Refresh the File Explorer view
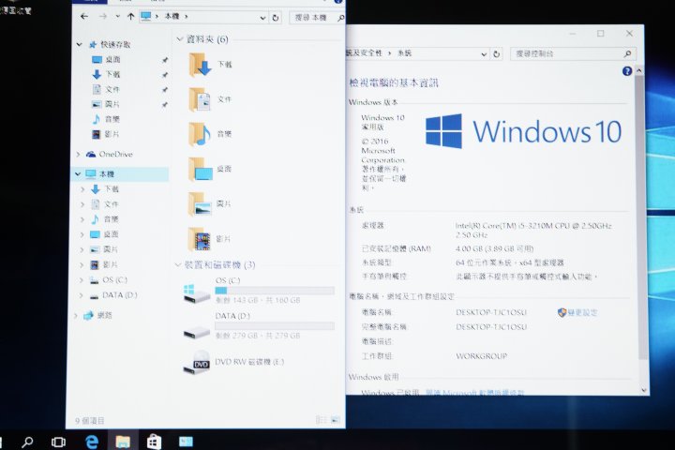 click(276, 18)
